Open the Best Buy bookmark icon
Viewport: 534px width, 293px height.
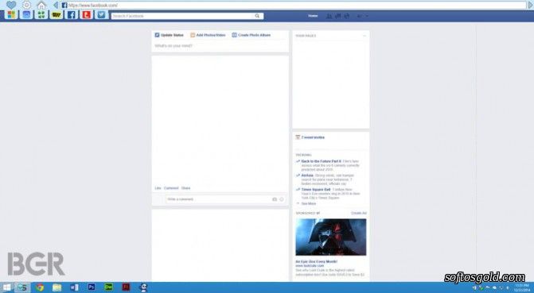[57, 14]
